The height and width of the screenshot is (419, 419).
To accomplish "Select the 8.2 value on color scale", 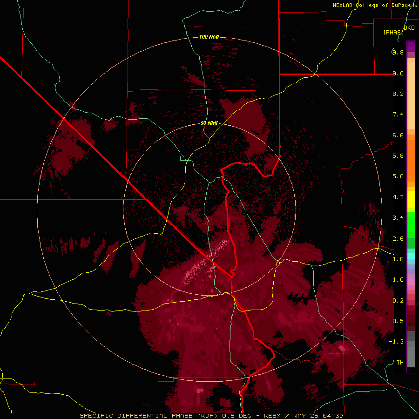I will pos(398,94).
